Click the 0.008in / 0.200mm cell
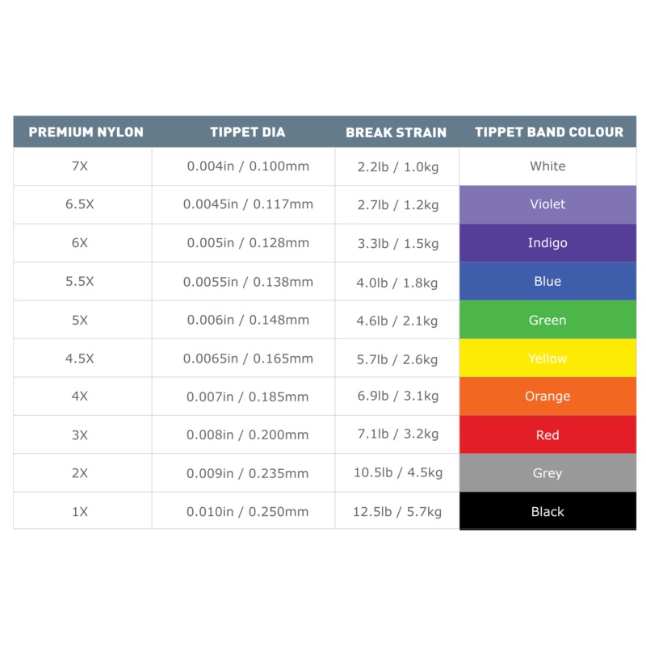Image resolution: width=646 pixels, height=646 pixels. click(248, 434)
